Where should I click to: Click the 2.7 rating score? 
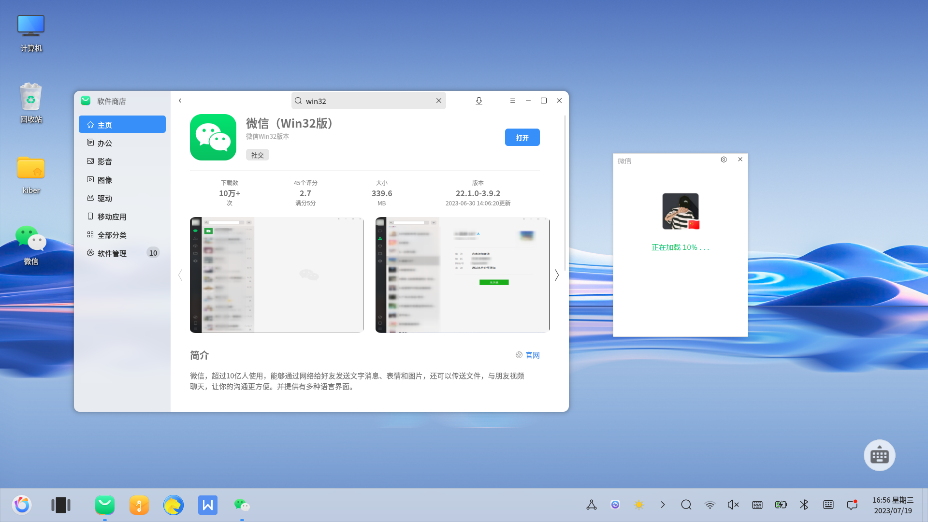click(x=305, y=193)
